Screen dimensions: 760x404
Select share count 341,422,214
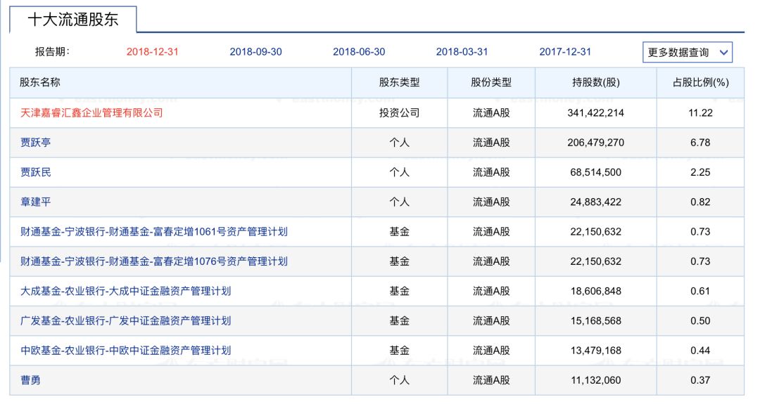tap(596, 112)
